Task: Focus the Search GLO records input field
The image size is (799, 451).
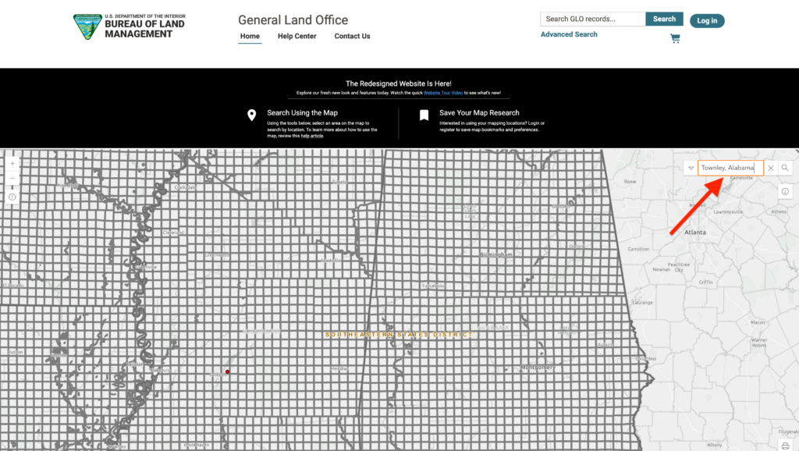Action: (593, 19)
